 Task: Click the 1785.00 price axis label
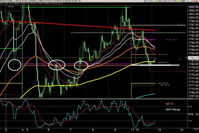[x=193, y=53]
